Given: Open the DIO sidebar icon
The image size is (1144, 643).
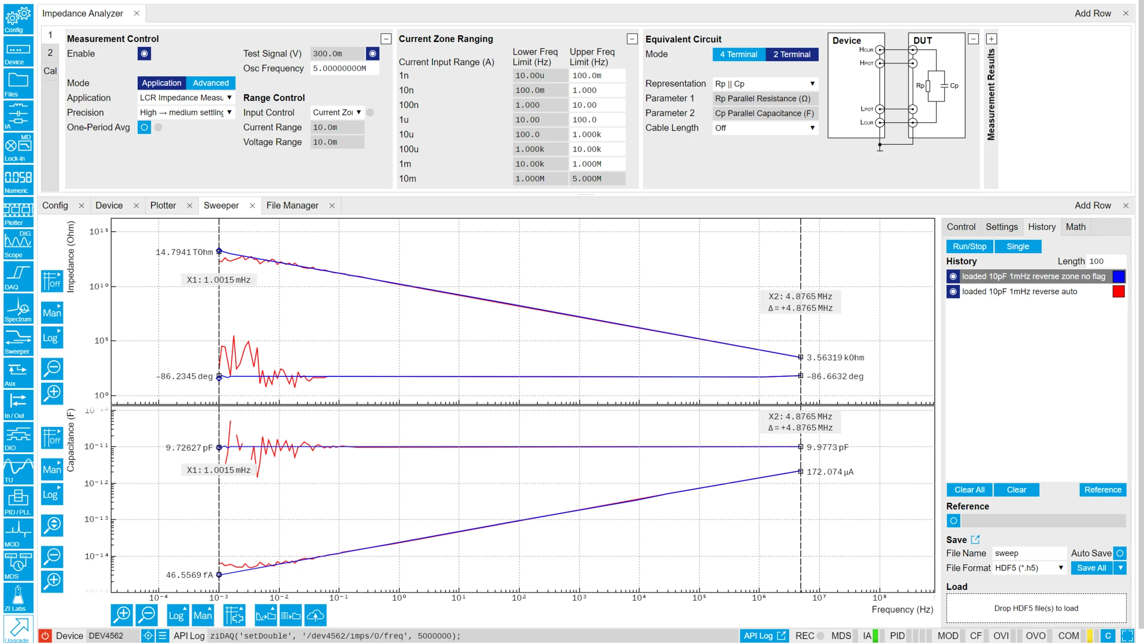Looking at the screenshot, I should 18,437.
